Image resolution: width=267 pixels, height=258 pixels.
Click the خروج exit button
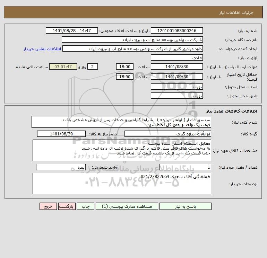click(48, 206)
